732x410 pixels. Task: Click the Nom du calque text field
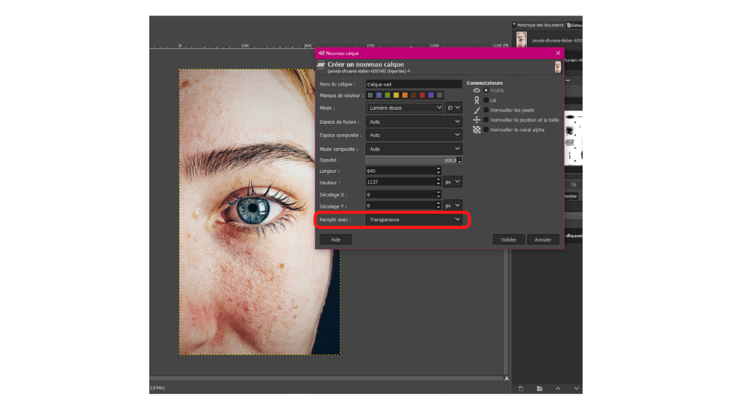(414, 84)
